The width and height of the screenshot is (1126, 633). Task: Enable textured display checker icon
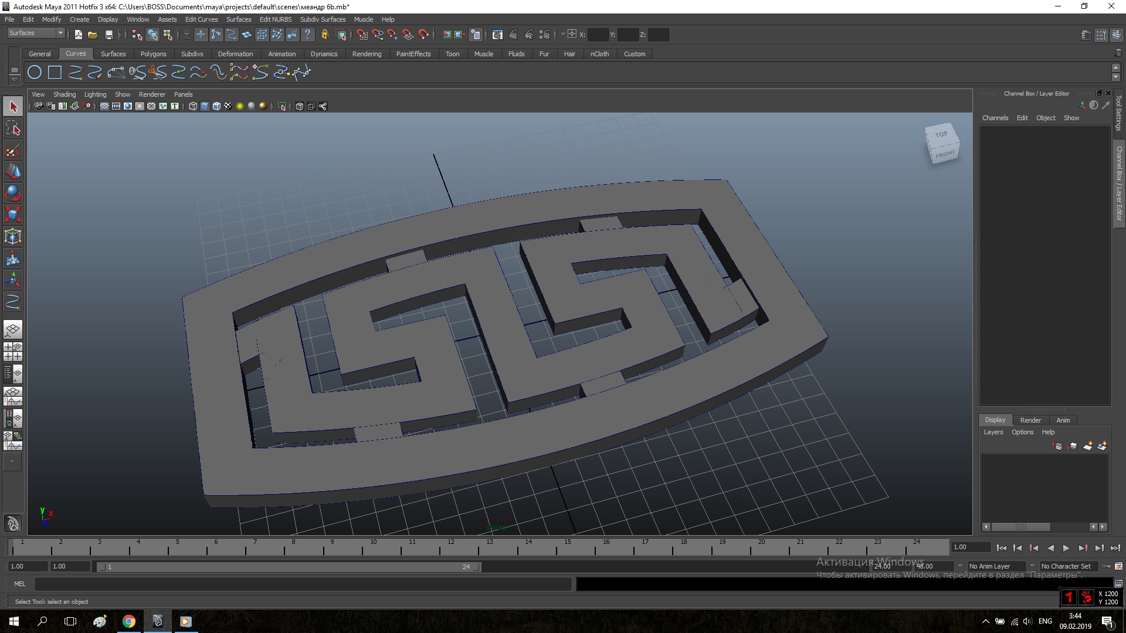[228, 106]
